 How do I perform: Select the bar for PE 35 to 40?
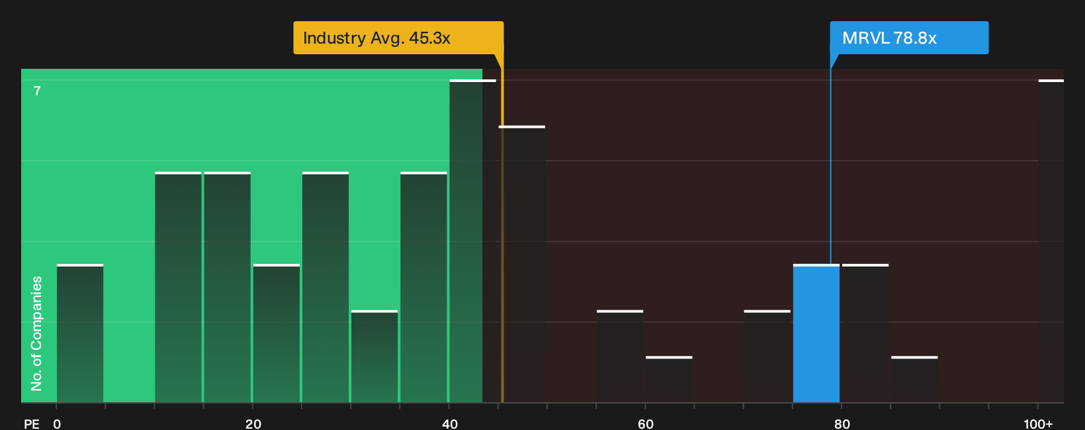click(x=423, y=287)
